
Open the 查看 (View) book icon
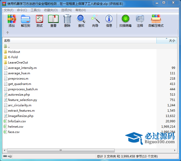pos(53,19)
